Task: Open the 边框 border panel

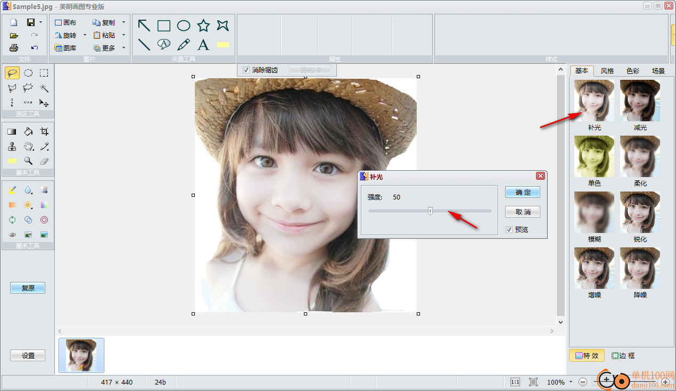Action: pyautogui.click(x=623, y=355)
